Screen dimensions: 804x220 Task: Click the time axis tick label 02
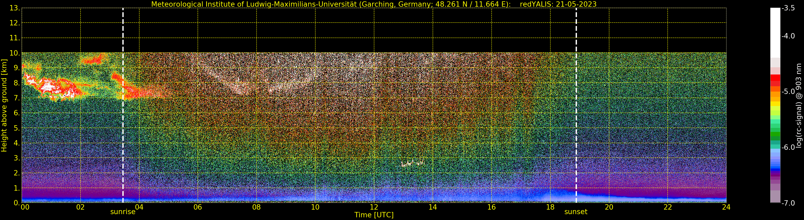(80, 207)
